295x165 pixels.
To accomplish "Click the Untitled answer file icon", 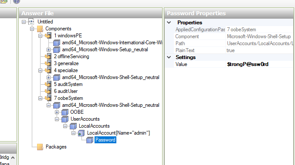I will 31,22.
